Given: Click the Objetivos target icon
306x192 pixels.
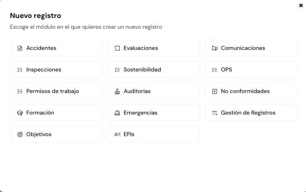Looking at the screenshot, I should point(20,135).
